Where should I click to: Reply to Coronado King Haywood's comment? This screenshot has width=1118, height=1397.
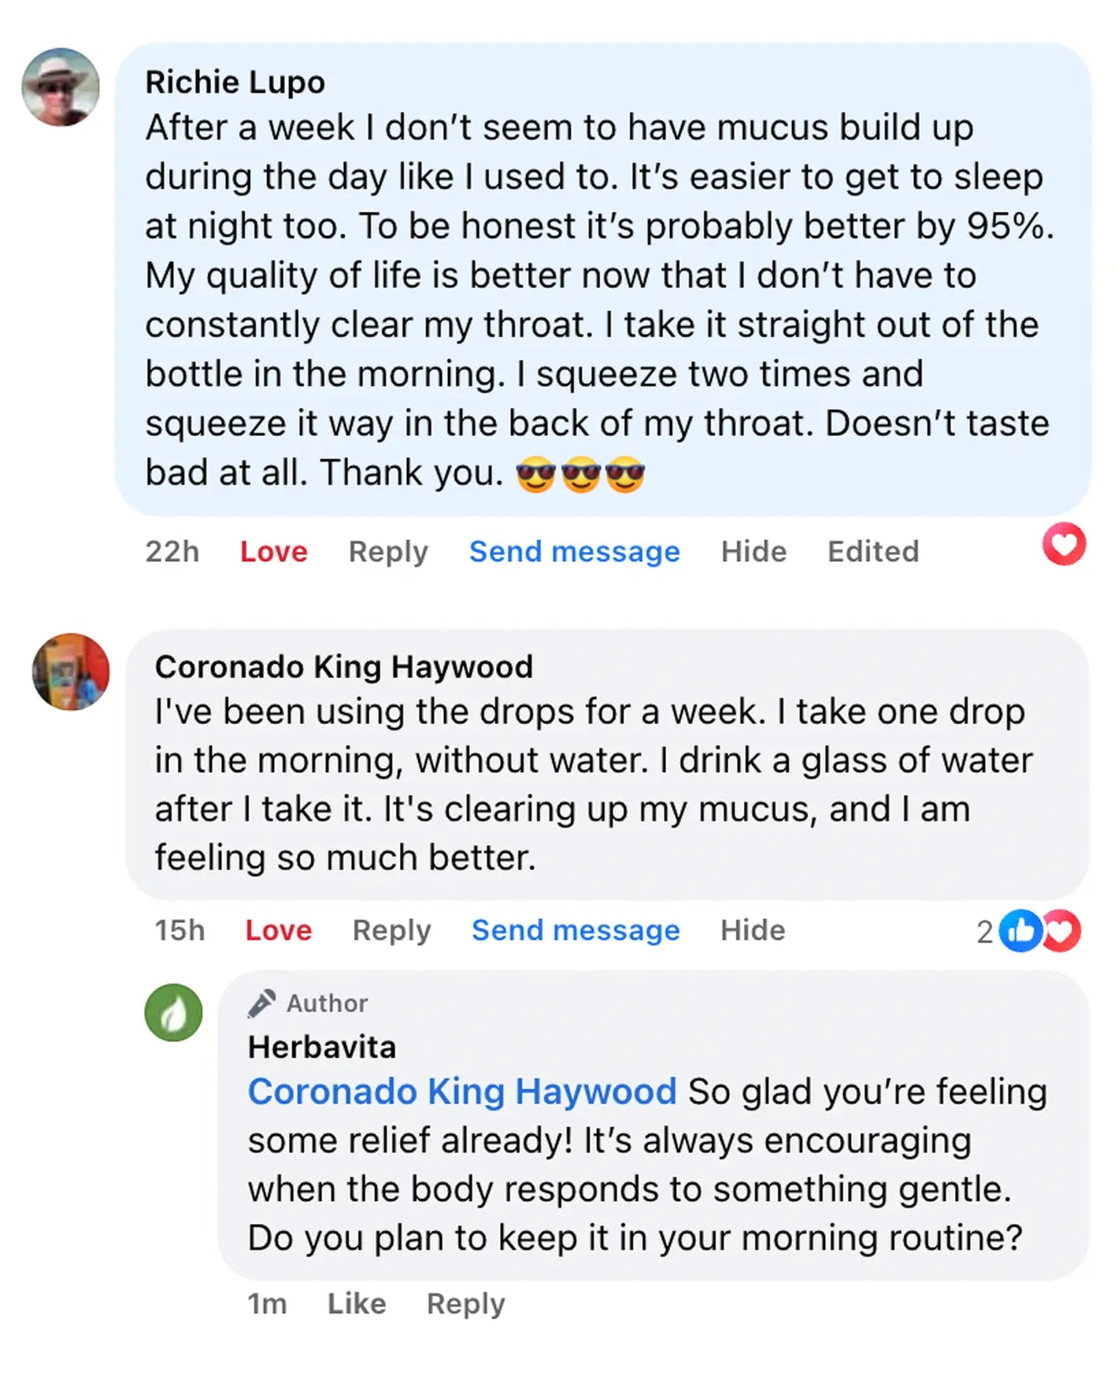pyautogui.click(x=391, y=930)
